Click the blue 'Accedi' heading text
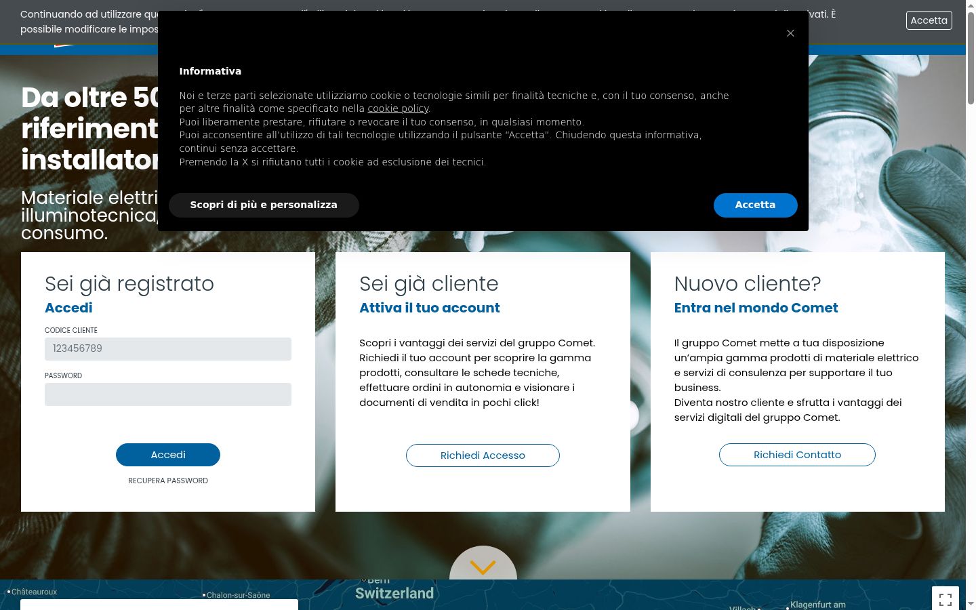Screen dimensions: 976x610 (x=68, y=308)
